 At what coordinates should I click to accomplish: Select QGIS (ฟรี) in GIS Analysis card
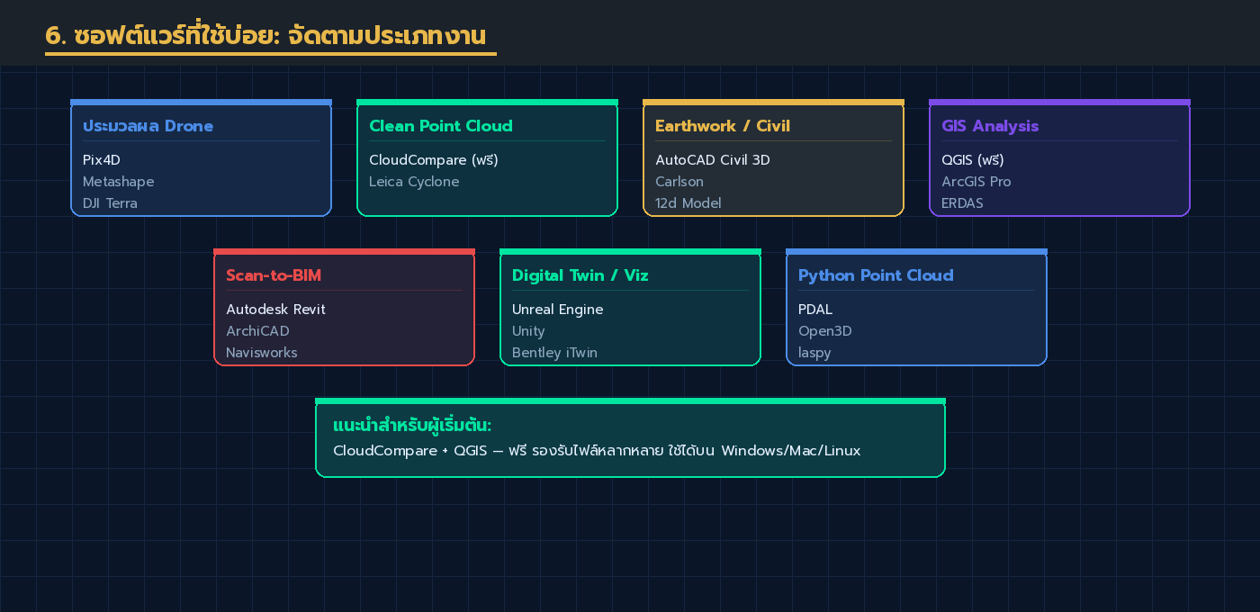point(973,160)
